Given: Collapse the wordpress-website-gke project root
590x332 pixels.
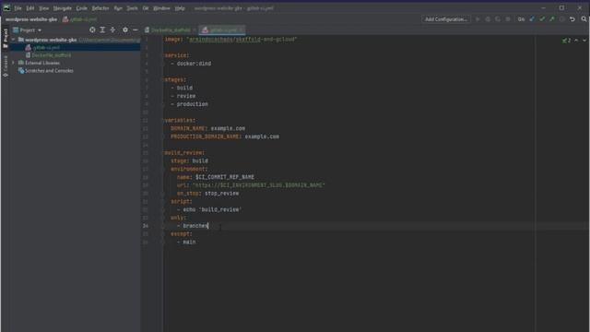Looking at the screenshot, I should tap(14, 40).
